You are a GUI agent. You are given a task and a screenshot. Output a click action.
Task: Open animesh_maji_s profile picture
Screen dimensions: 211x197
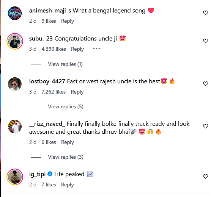[x=15, y=13]
